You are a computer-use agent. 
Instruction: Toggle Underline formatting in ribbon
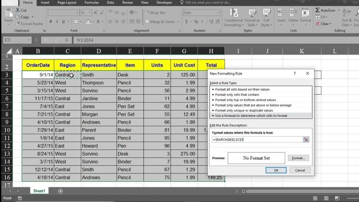click(x=63, y=21)
